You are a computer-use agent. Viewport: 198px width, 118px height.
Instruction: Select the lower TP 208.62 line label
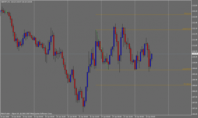pos(187,84)
